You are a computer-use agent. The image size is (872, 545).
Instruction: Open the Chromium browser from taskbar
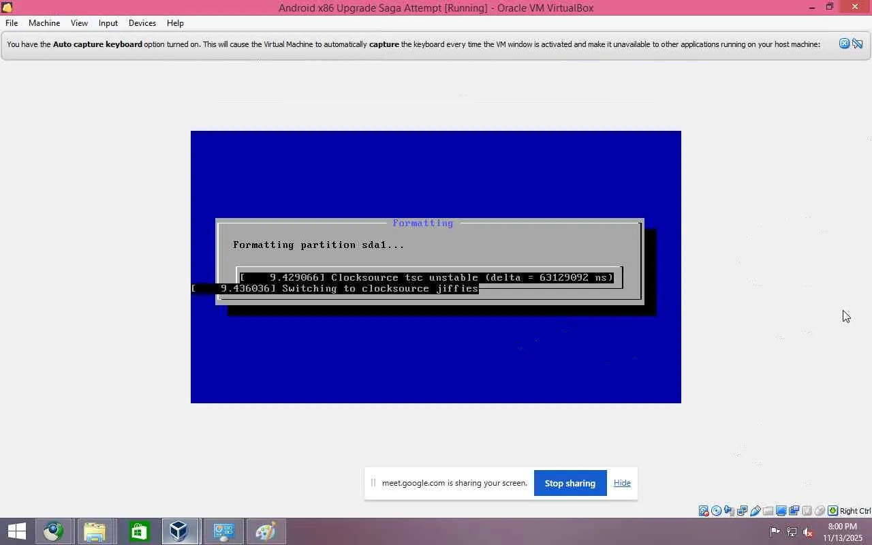pyautogui.click(x=53, y=531)
